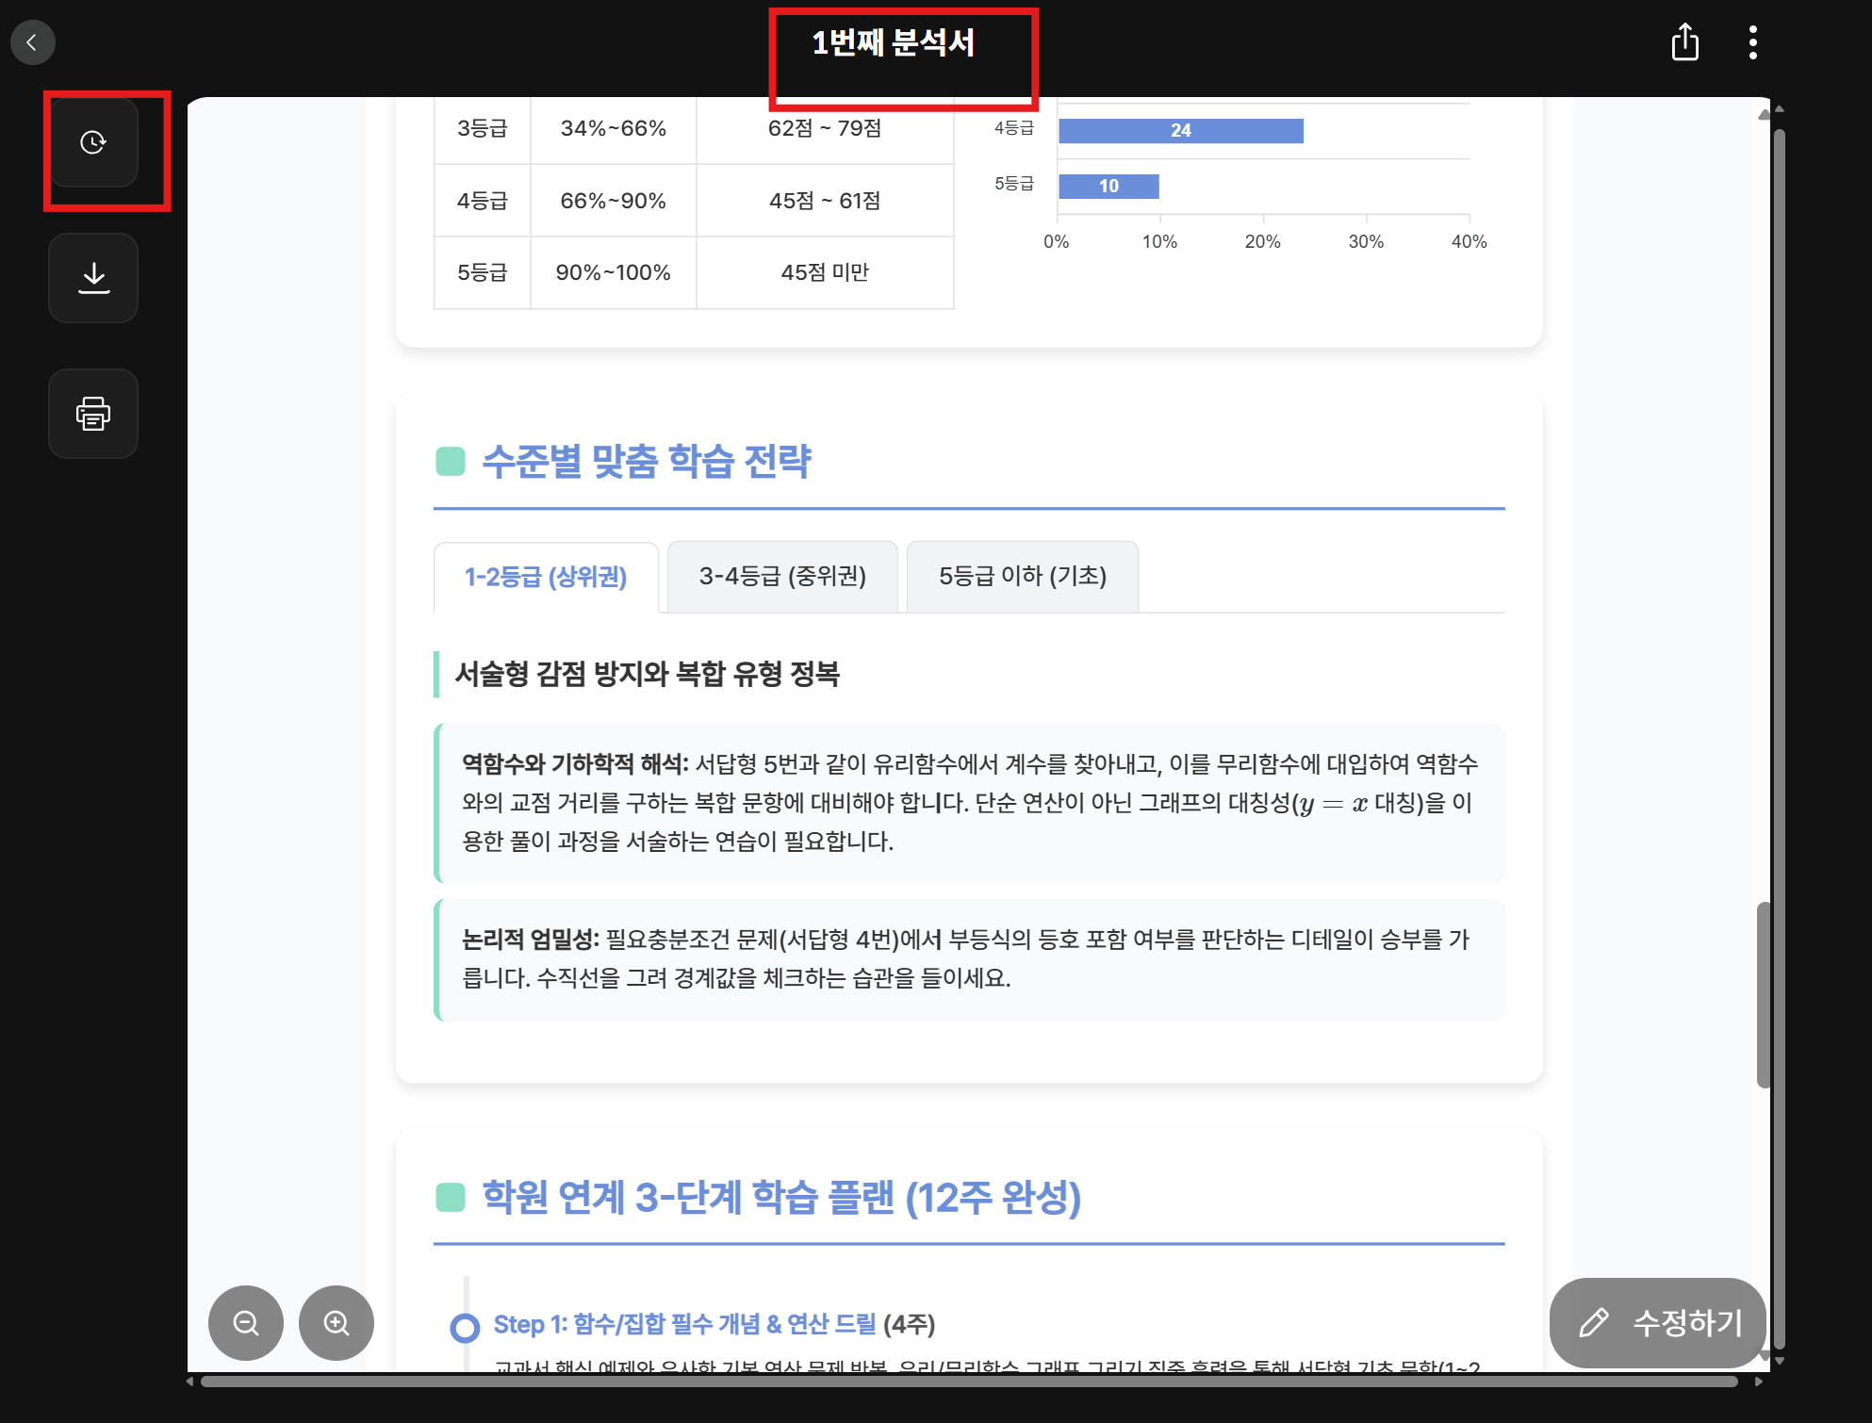Zoom out with the minus magnifier

[246, 1323]
